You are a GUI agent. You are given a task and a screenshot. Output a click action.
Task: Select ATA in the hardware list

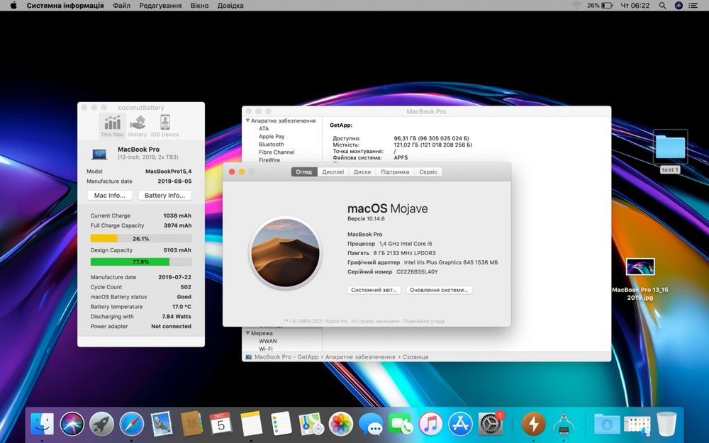pos(264,128)
